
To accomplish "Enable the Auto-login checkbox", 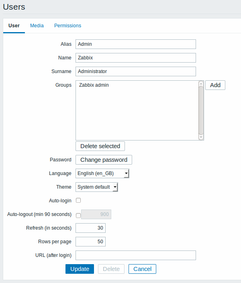I will [x=78, y=200].
